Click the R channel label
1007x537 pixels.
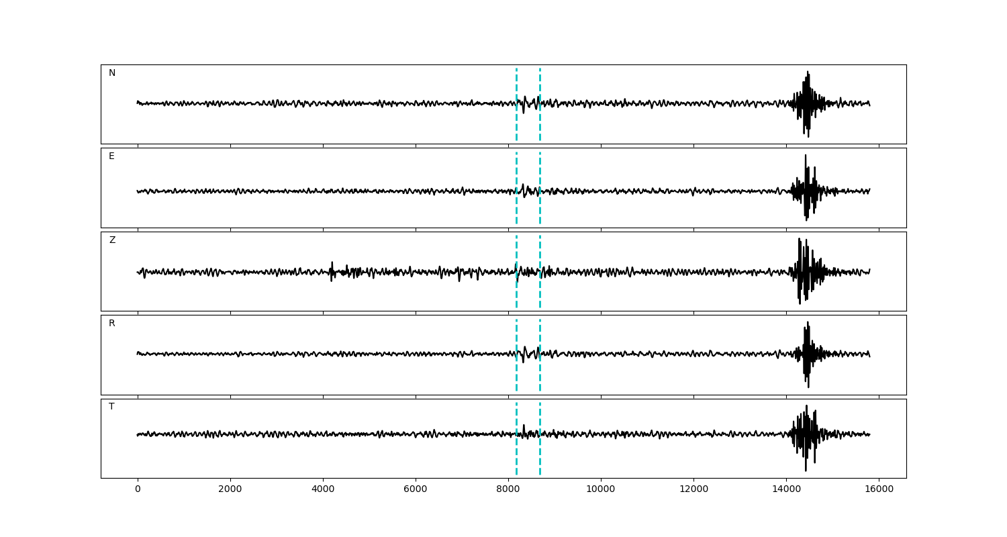(112, 324)
